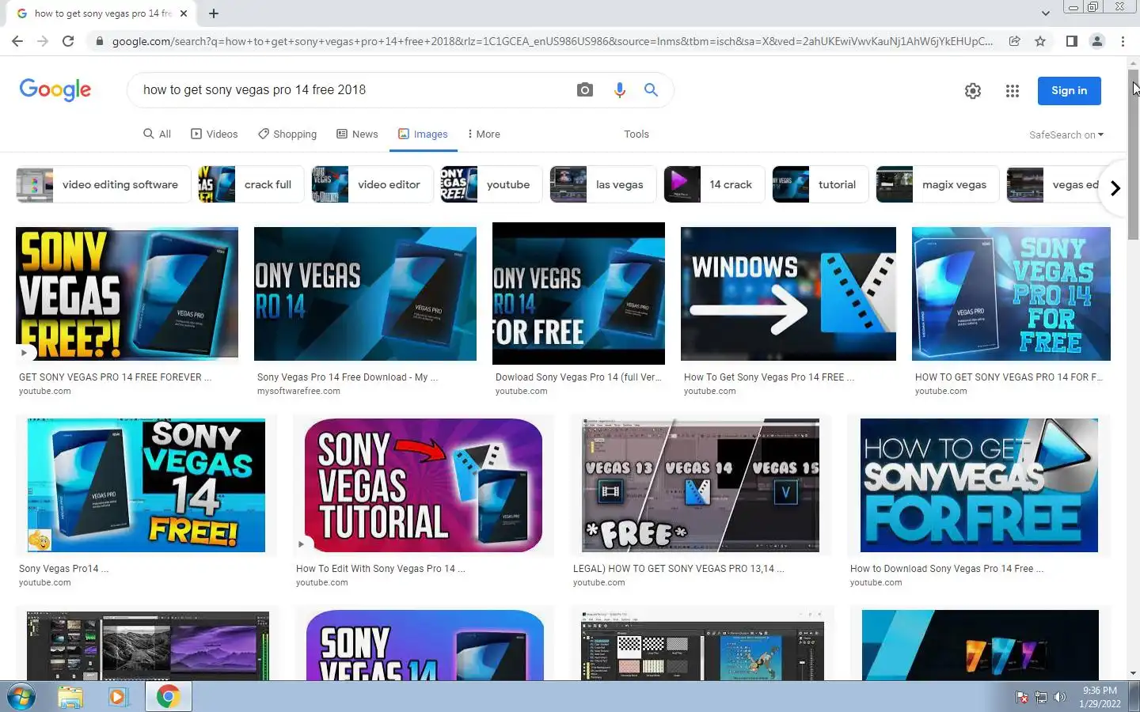Open the volume control in system tray
The height and width of the screenshot is (712, 1140).
1060,697
